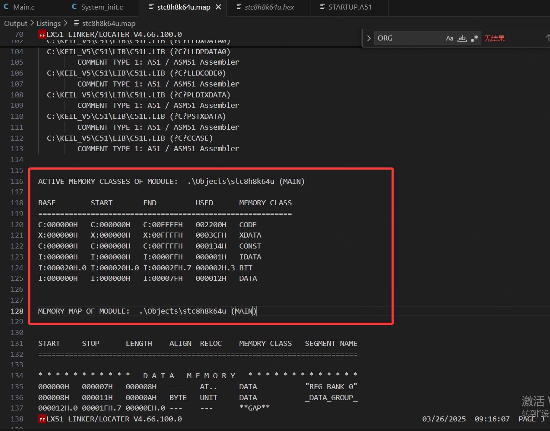Open stc8h8k64u.map breadcrumb file item

point(108,23)
